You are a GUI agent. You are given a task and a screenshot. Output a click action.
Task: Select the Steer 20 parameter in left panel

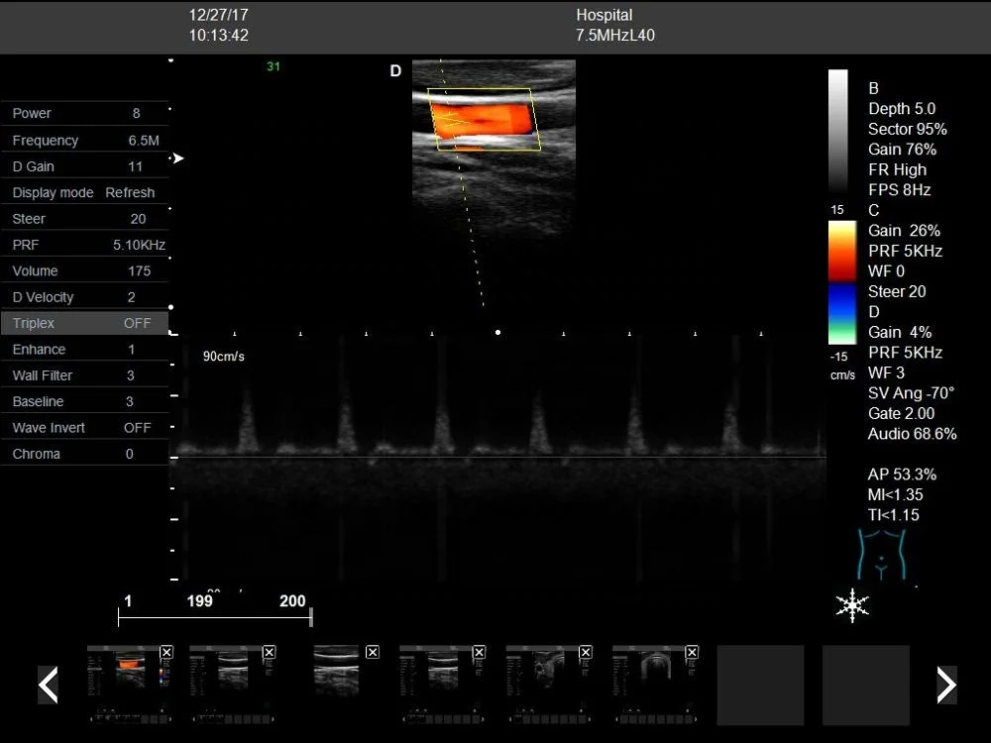click(x=84, y=219)
